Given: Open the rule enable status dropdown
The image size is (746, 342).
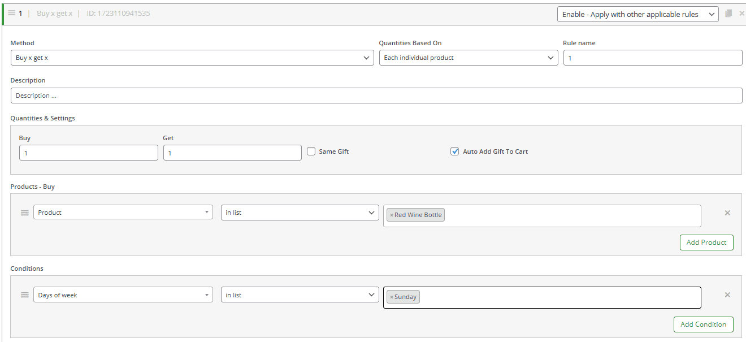Looking at the screenshot, I should (x=637, y=14).
